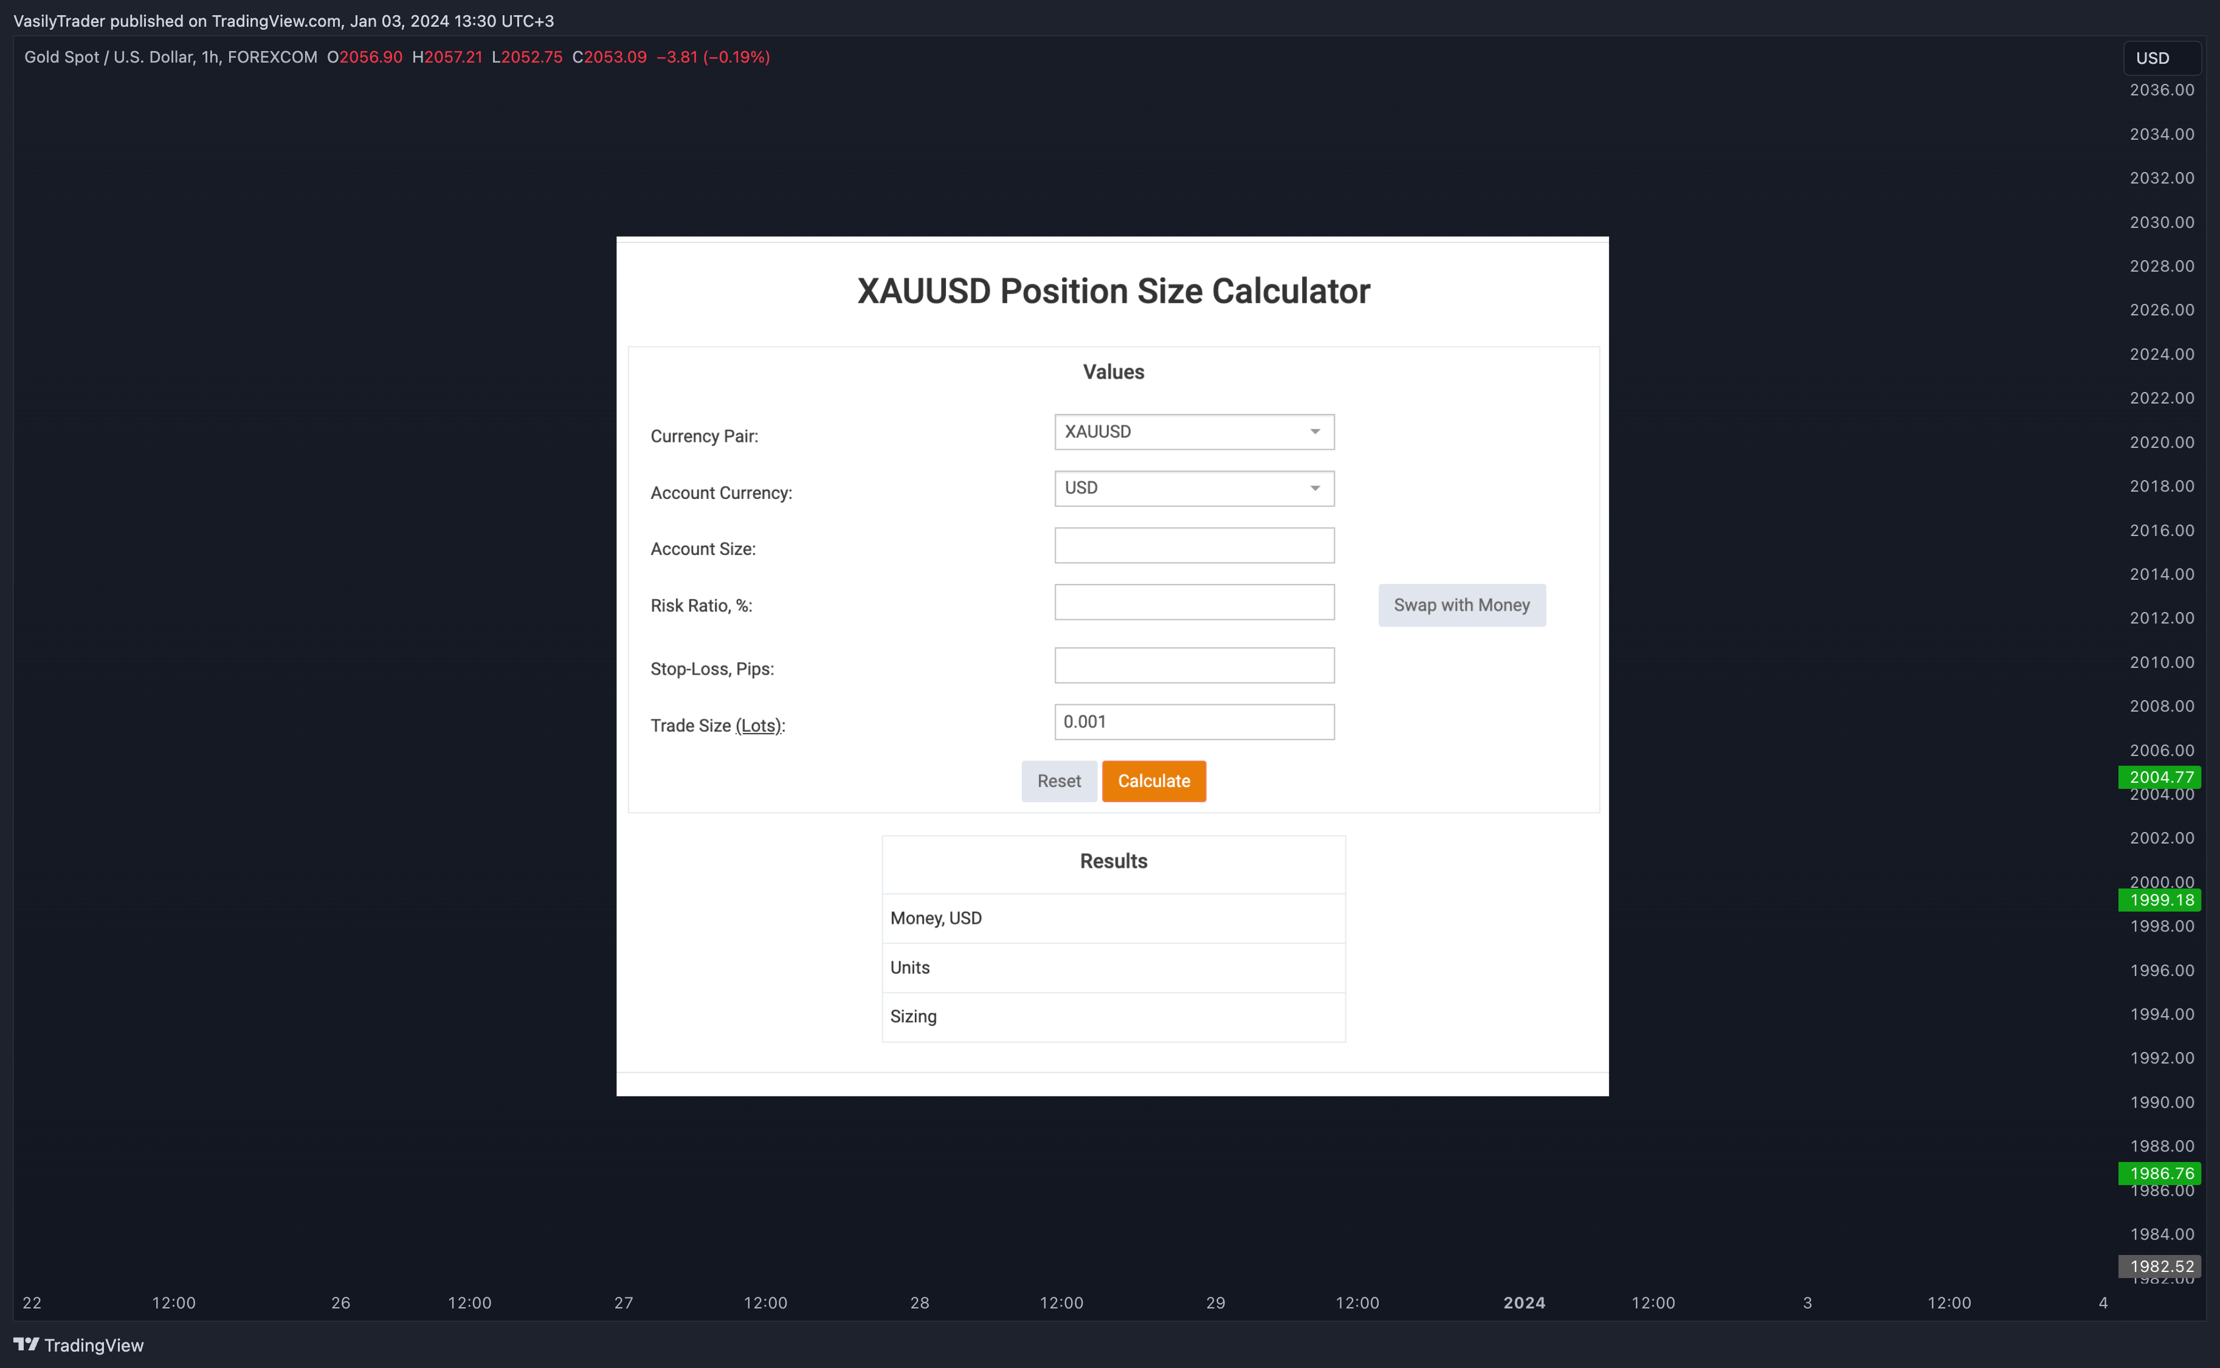Click the closing price value C2053.09
The height and width of the screenshot is (1368, 2220).
click(609, 57)
